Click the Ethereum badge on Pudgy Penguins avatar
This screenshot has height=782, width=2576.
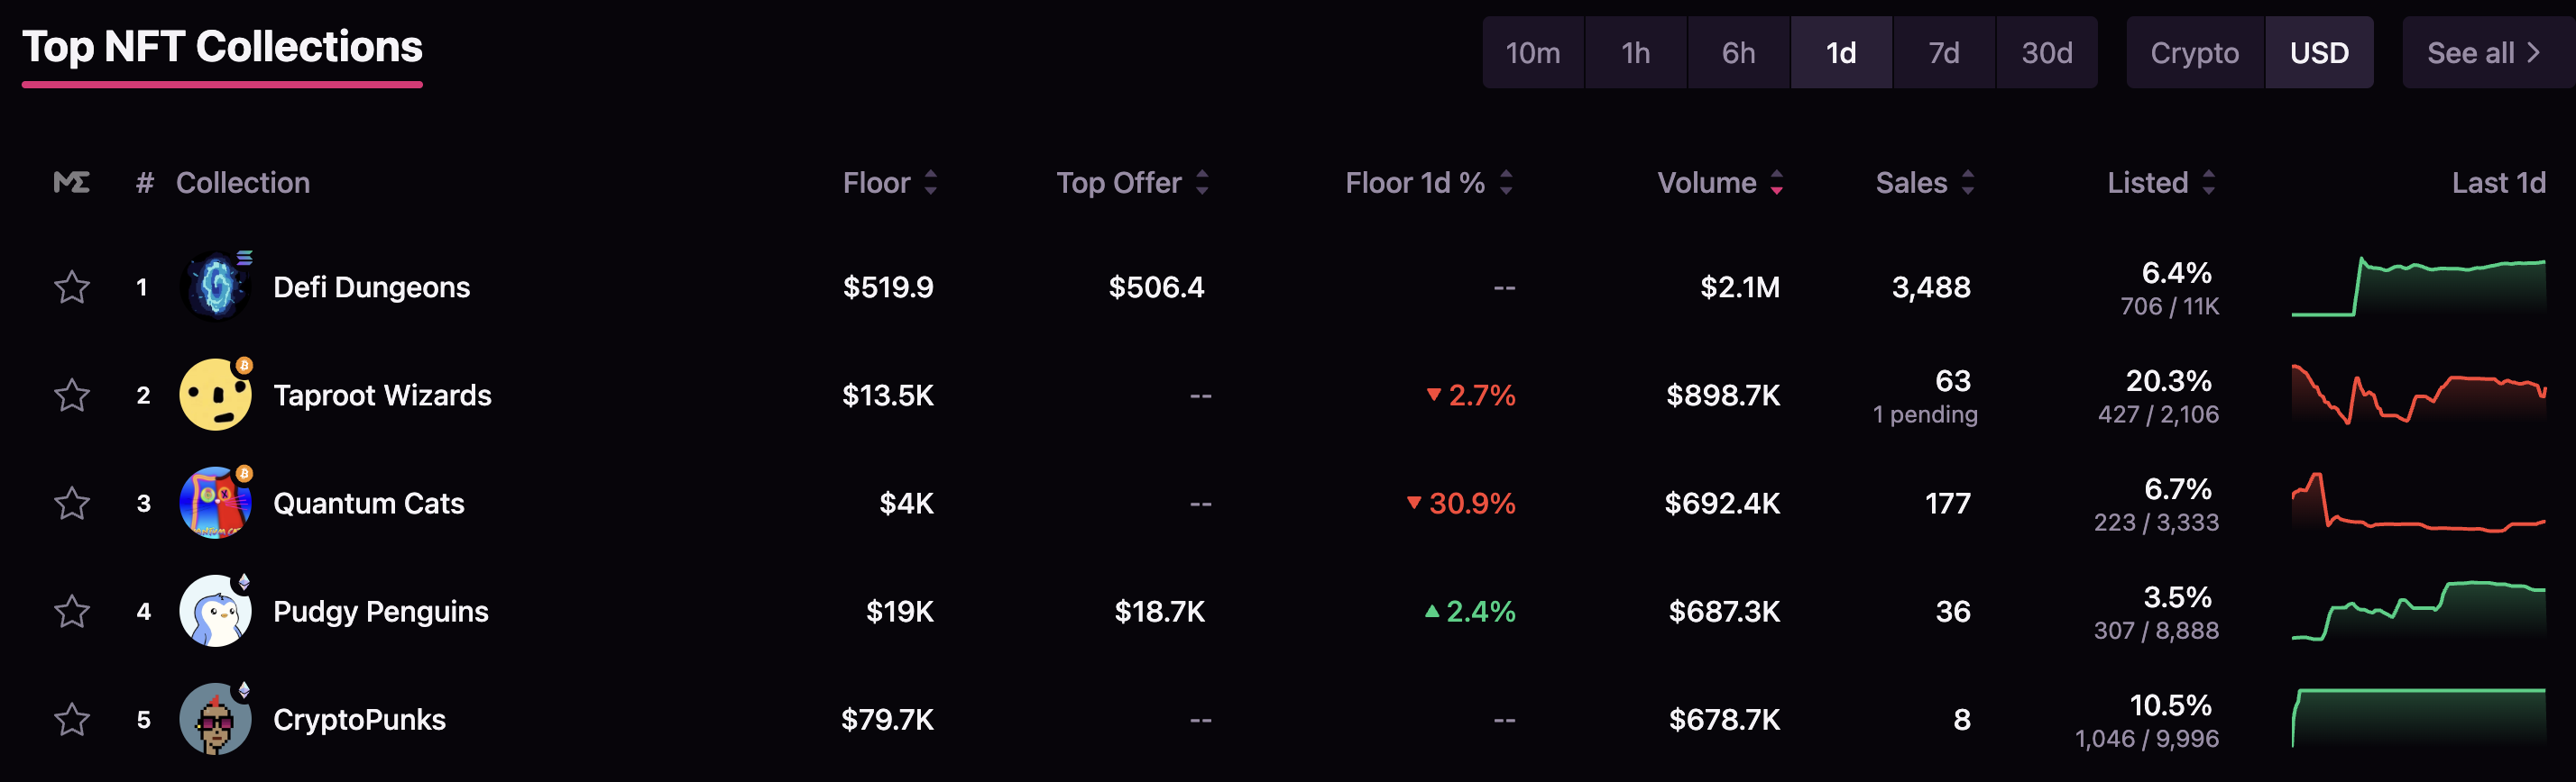tap(243, 583)
